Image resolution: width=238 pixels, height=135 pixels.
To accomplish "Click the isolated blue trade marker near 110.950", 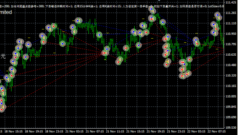I will 99,35.
